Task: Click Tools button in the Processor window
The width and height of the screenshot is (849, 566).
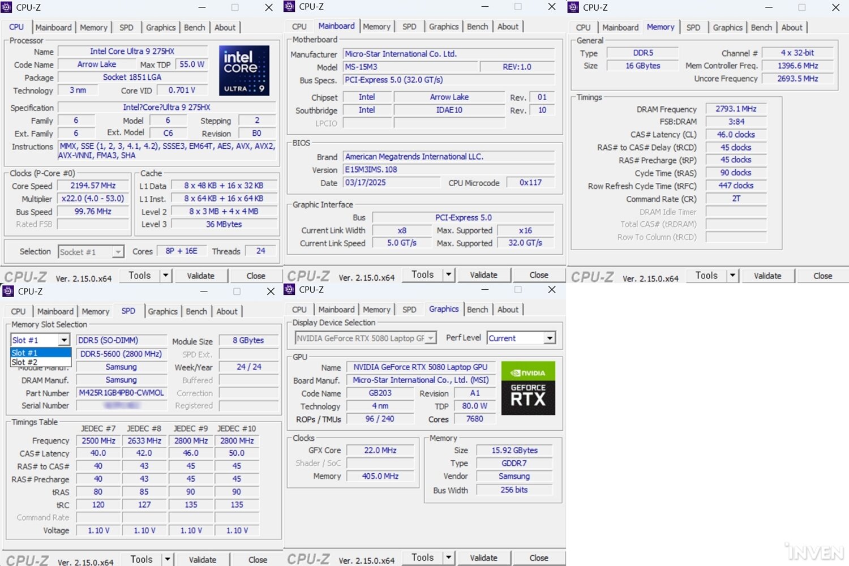Action: [140, 276]
